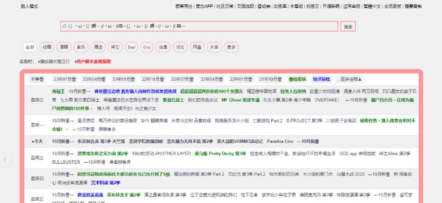Select the 本季番 season tab

[x=37, y=79]
